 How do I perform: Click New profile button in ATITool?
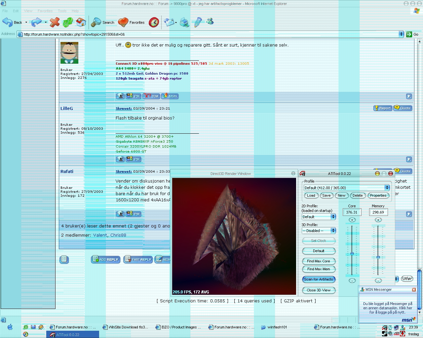coord(341,195)
